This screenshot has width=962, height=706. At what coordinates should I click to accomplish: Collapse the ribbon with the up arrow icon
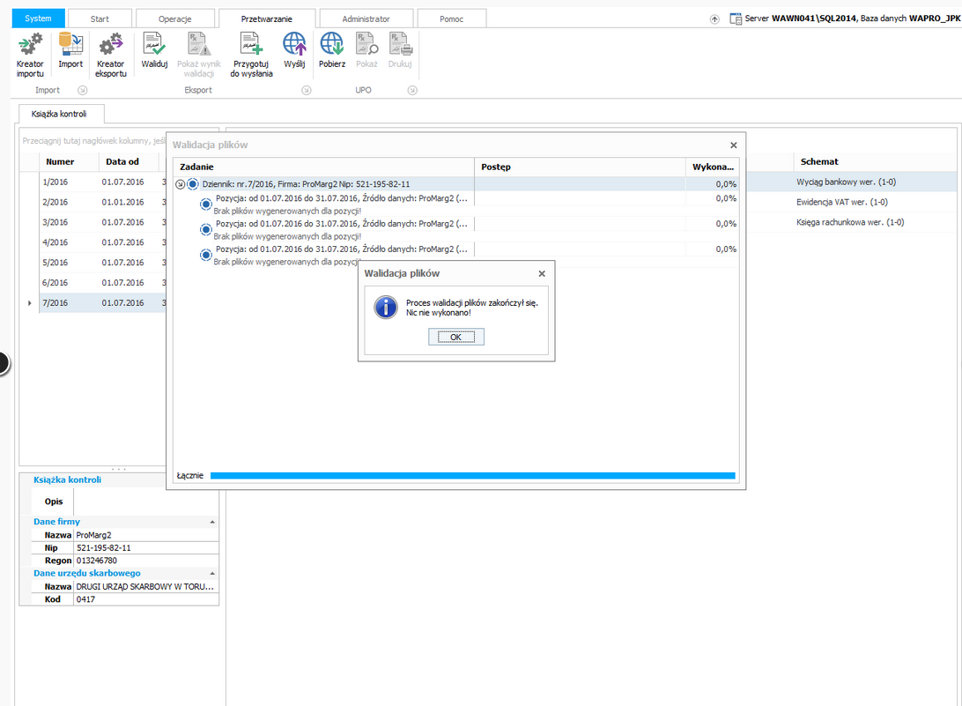(x=714, y=19)
